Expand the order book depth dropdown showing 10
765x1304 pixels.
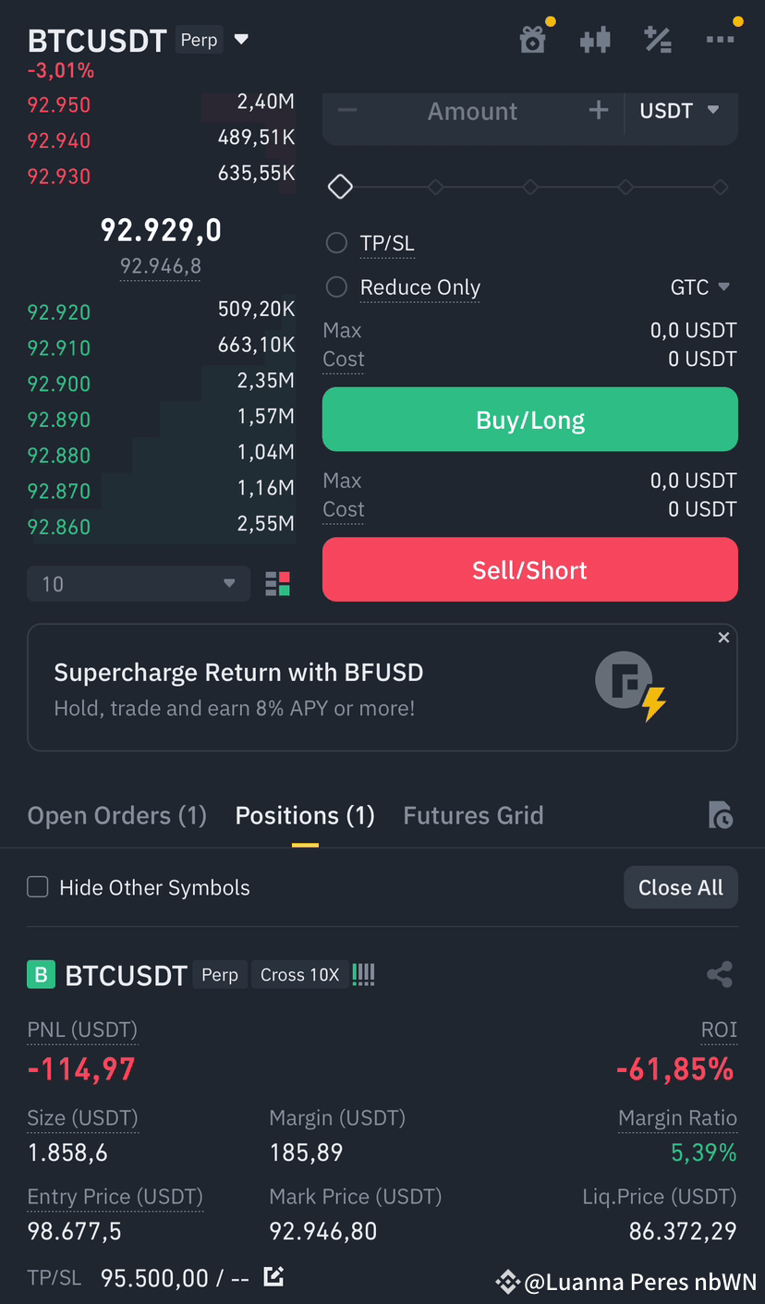pos(139,584)
